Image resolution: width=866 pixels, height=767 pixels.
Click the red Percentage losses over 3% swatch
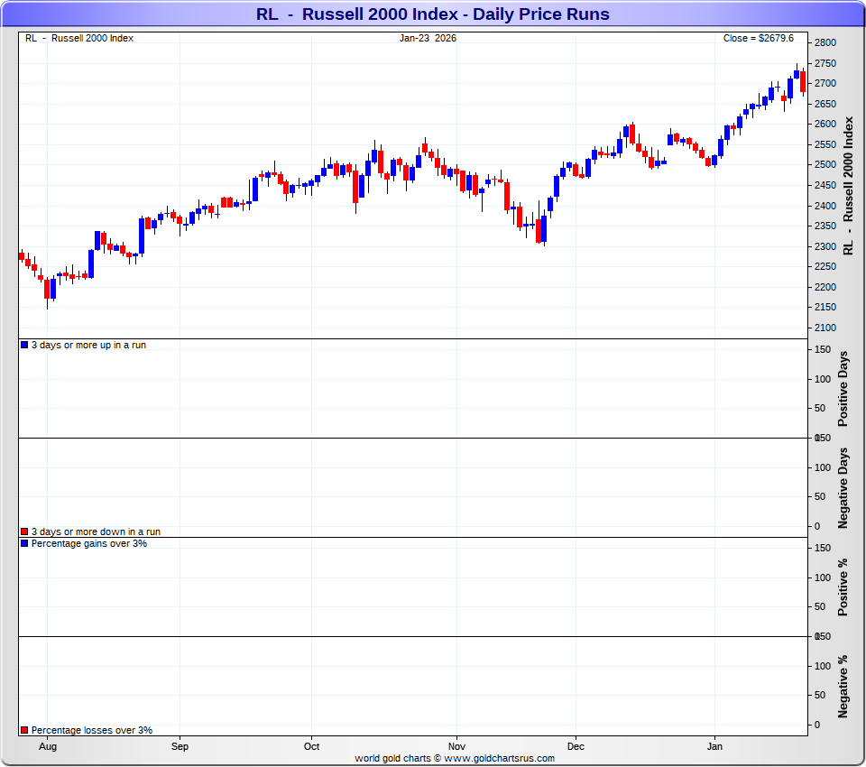pos(24,730)
